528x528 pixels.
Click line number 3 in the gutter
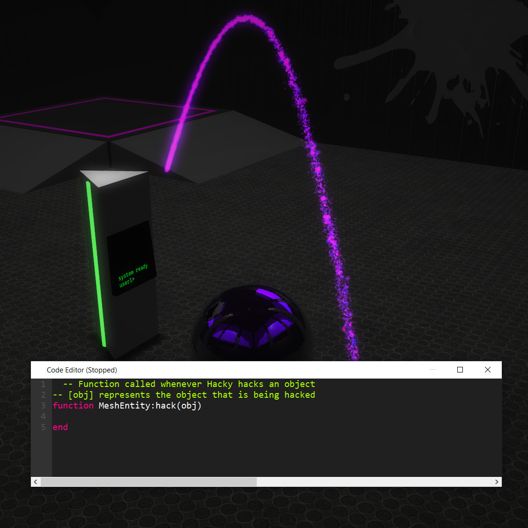tap(43, 406)
